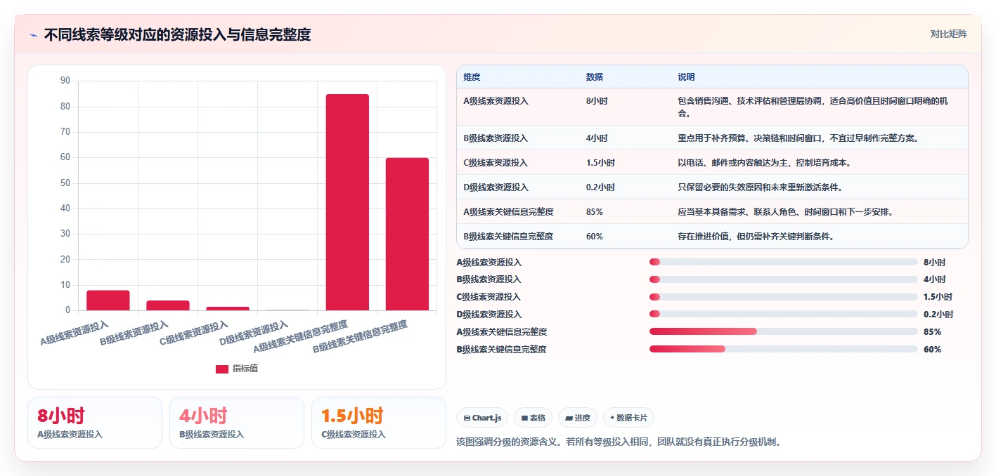This screenshot has height=476, width=996.
Task: Click the 8小时 value in the table
Action: [597, 101]
